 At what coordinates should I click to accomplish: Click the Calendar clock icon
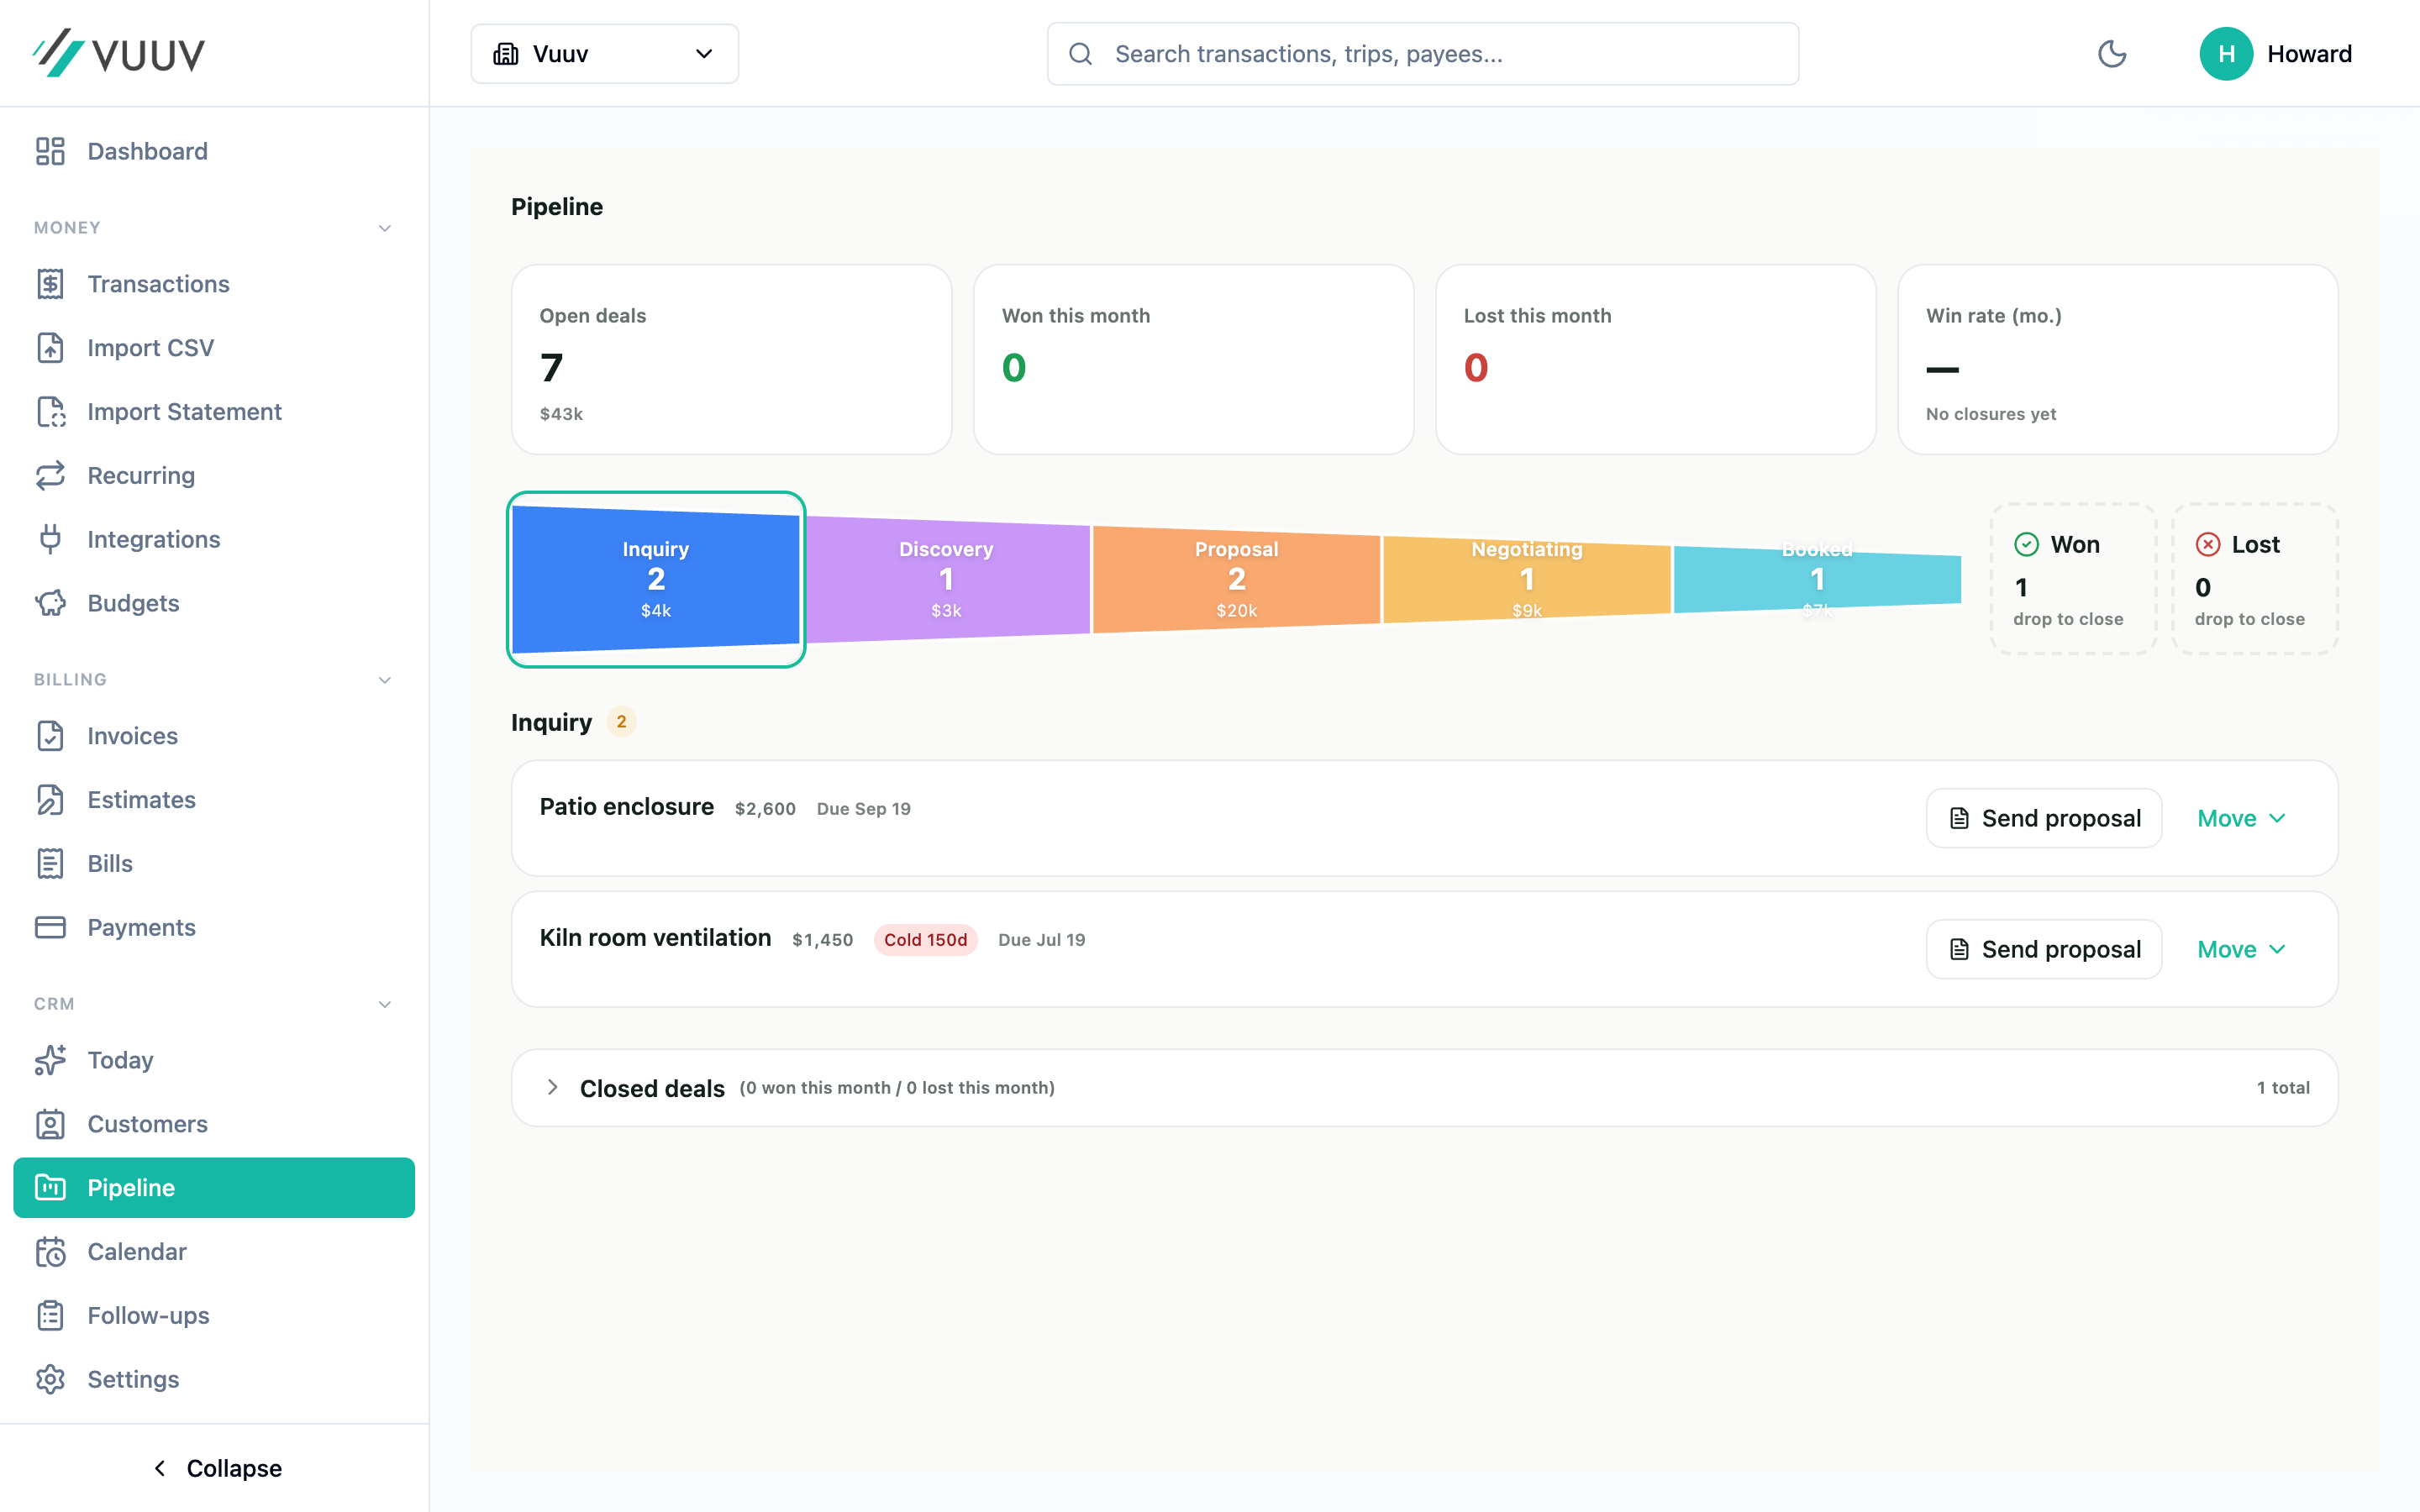50,1252
